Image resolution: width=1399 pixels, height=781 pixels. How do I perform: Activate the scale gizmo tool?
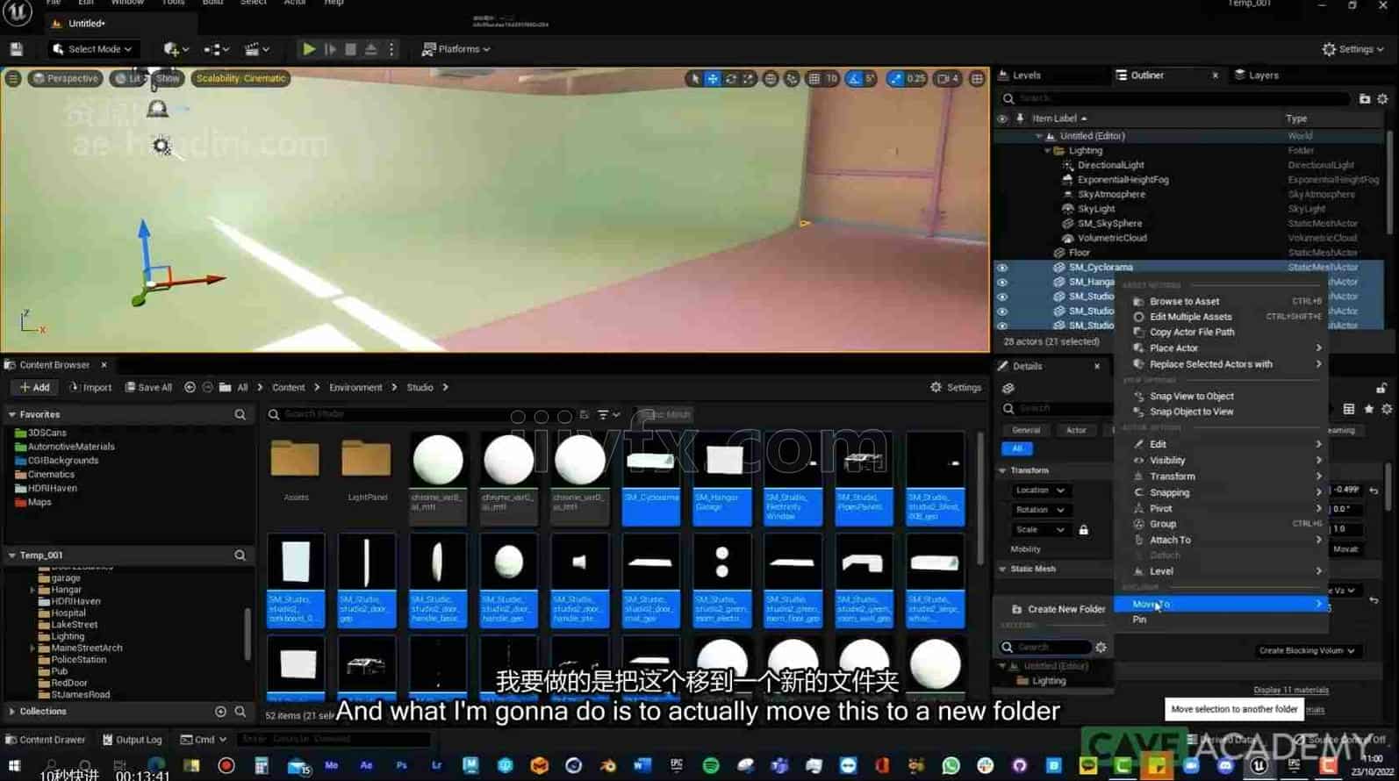coord(748,78)
